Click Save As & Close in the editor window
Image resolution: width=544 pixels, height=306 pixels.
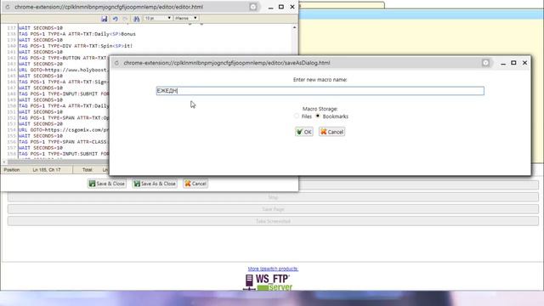point(155,184)
